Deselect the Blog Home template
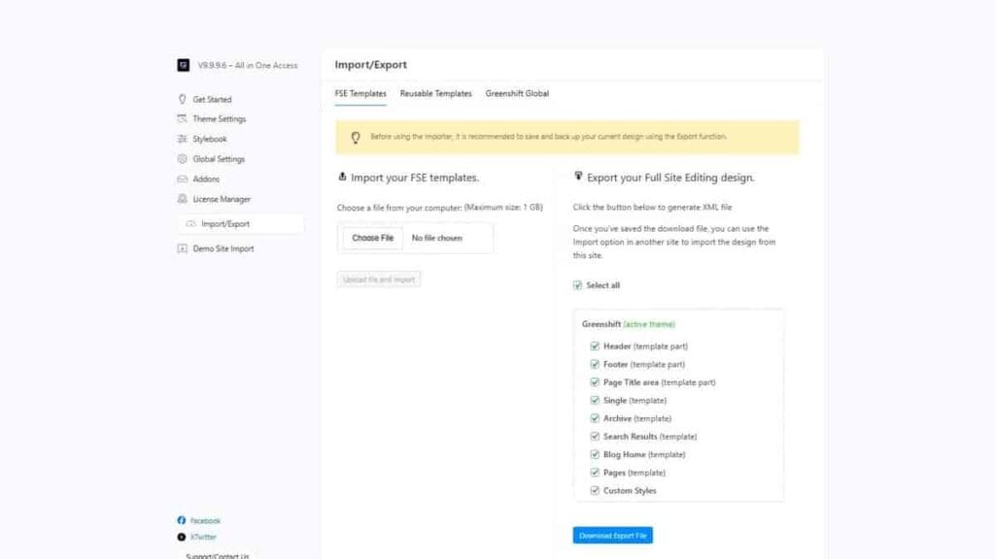This screenshot has width=995, height=559. point(596,454)
